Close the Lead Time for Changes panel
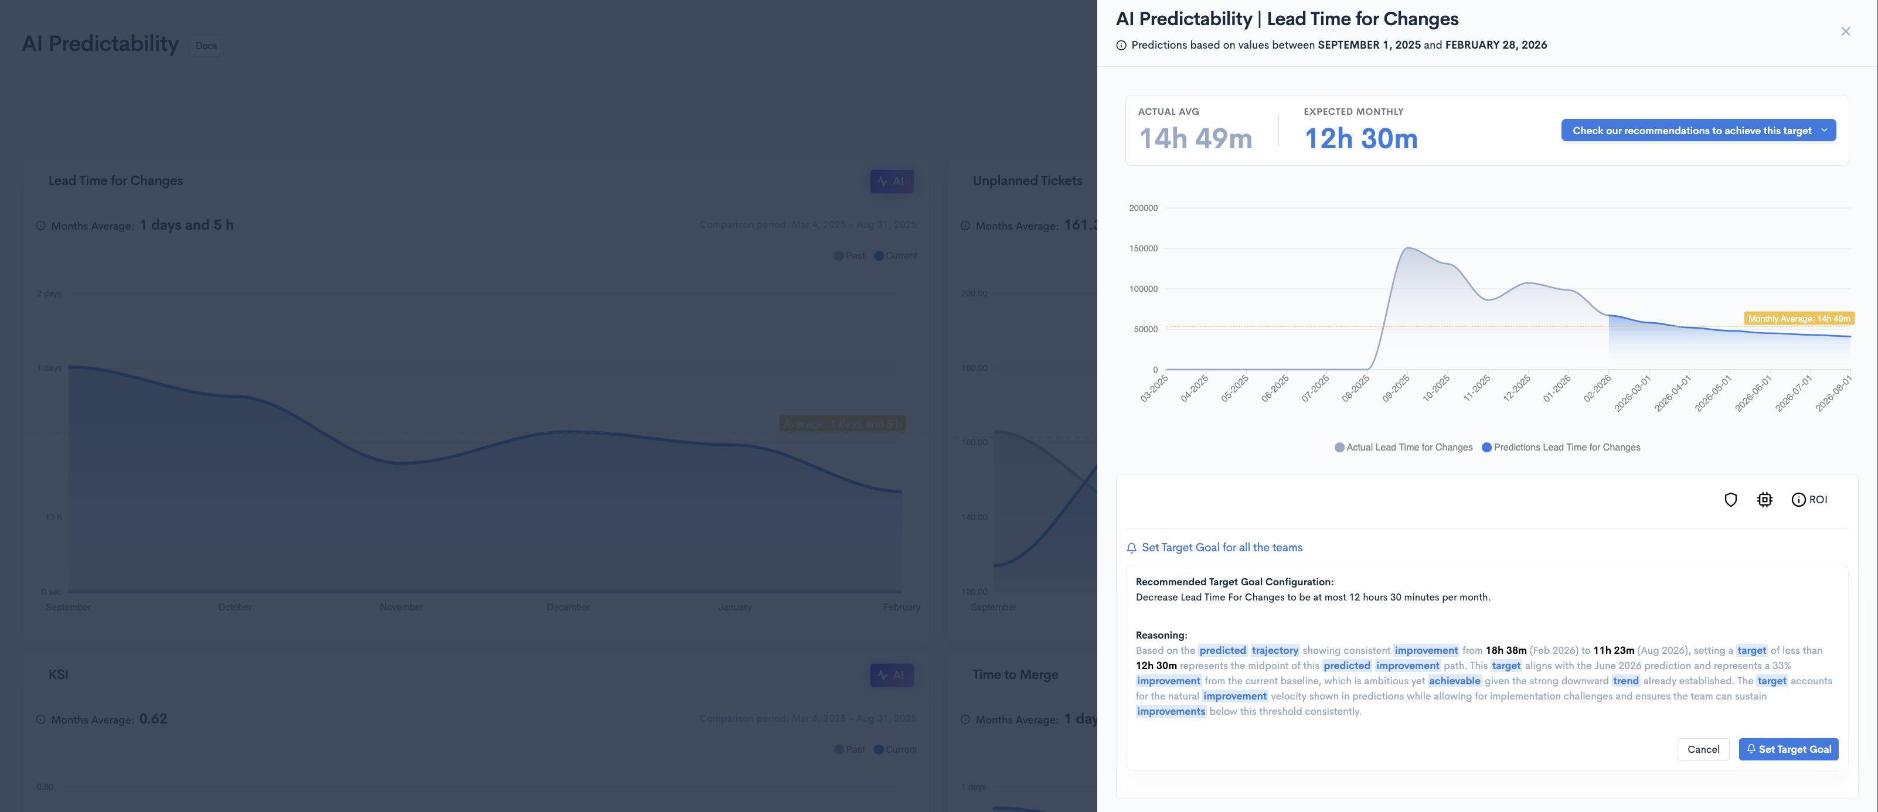Image resolution: width=1878 pixels, height=812 pixels. [1845, 31]
